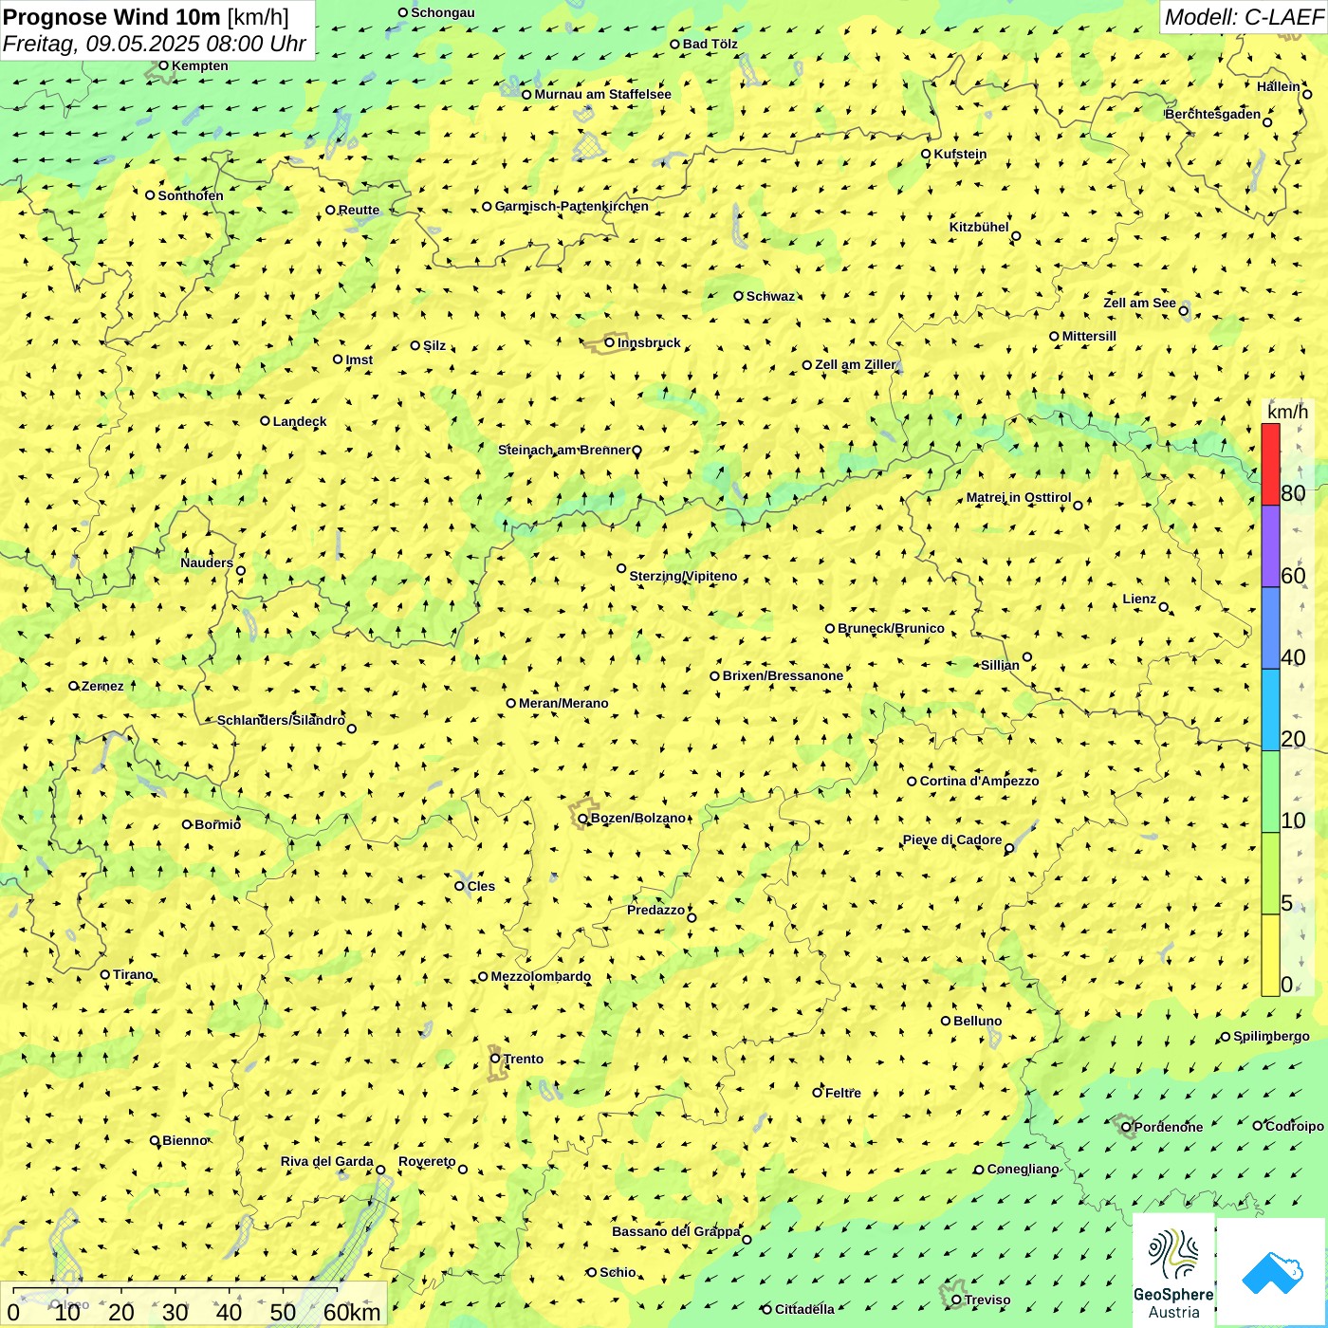1328x1328 pixels.
Task: Click the Trento city marker circle
Action: (495, 1059)
